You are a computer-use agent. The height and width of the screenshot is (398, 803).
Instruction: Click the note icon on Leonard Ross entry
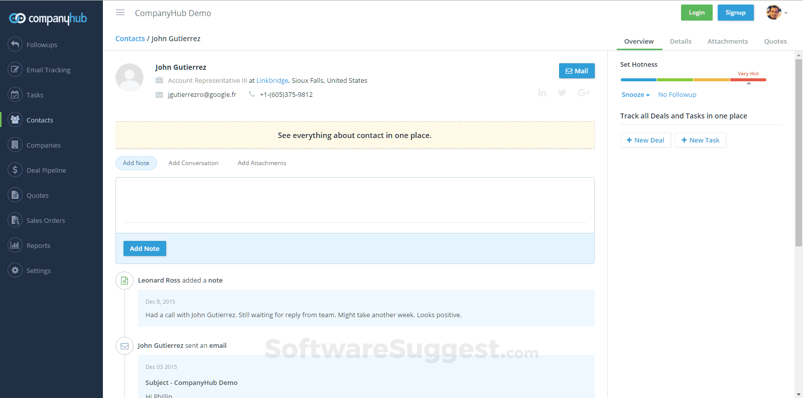tap(124, 281)
